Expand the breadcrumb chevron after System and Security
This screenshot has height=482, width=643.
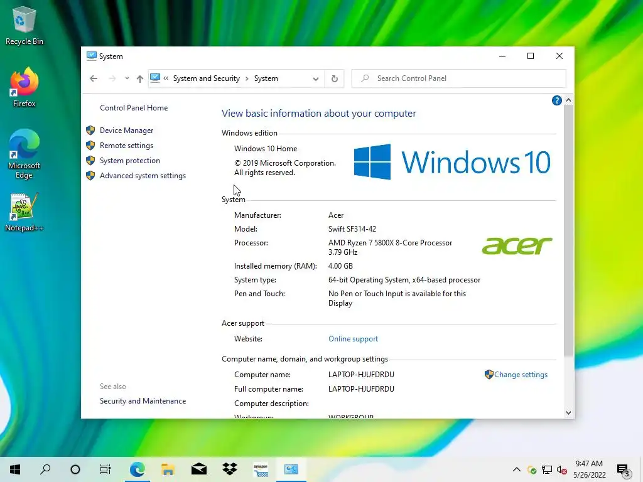tap(247, 78)
